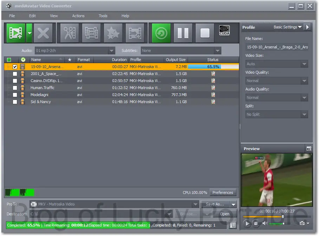Viewport: 319px width, 236px height.
Task: Open the Merge filmstrip tool
Action: coord(91,33)
